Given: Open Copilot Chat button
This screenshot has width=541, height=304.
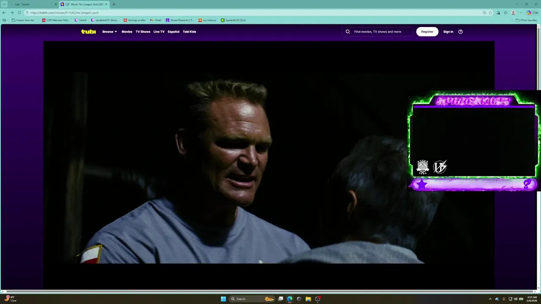Looking at the screenshot, I should point(533,13).
